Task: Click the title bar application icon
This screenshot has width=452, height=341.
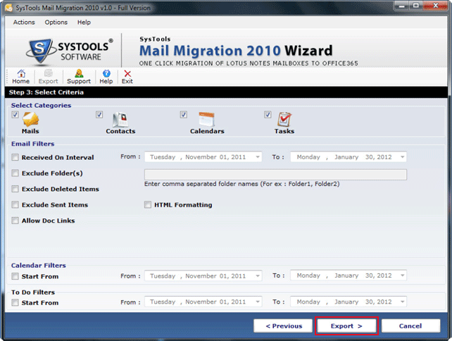Action: [x=9, y=8]
